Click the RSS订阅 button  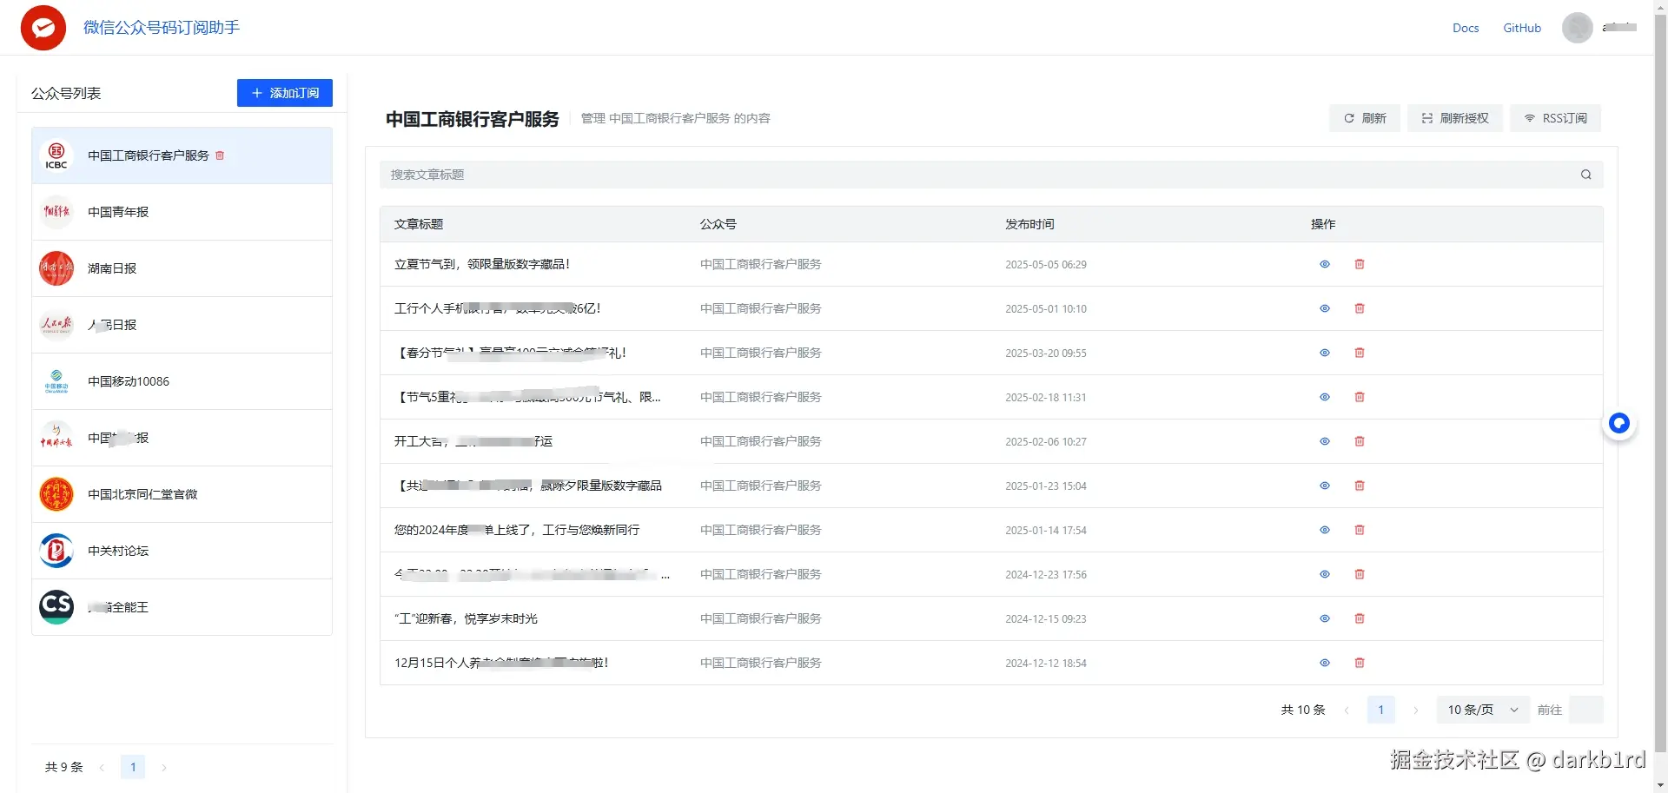pos(1555,118)
